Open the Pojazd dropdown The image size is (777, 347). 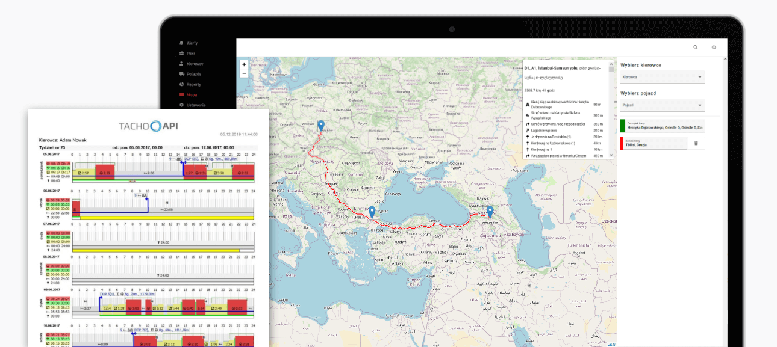pyautogui.click(x=662, y=105)
